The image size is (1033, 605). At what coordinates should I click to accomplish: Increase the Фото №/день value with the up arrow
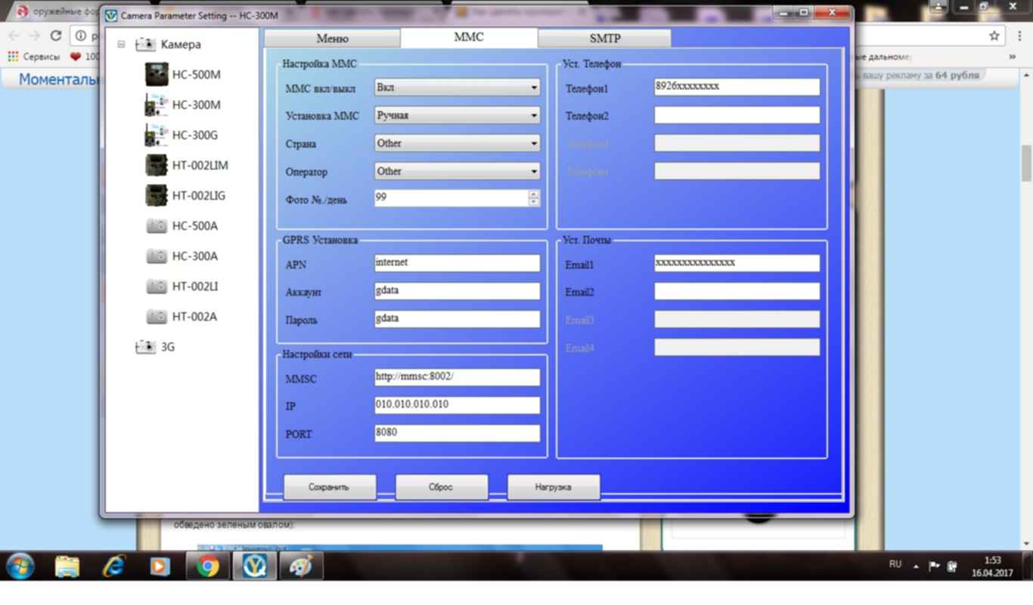coord(534,194)
